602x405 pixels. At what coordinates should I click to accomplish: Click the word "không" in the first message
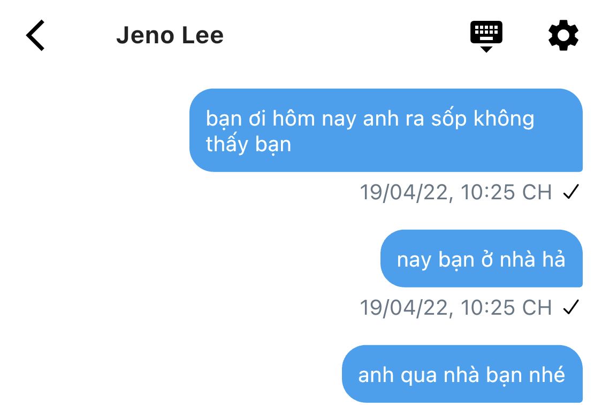pyautogui.click(x=504, y=119)
